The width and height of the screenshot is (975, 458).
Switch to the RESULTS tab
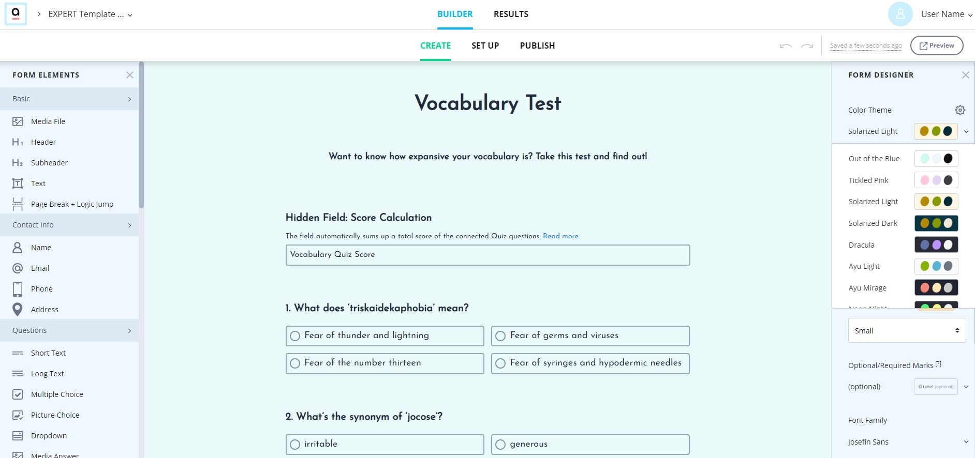[511, 14]
